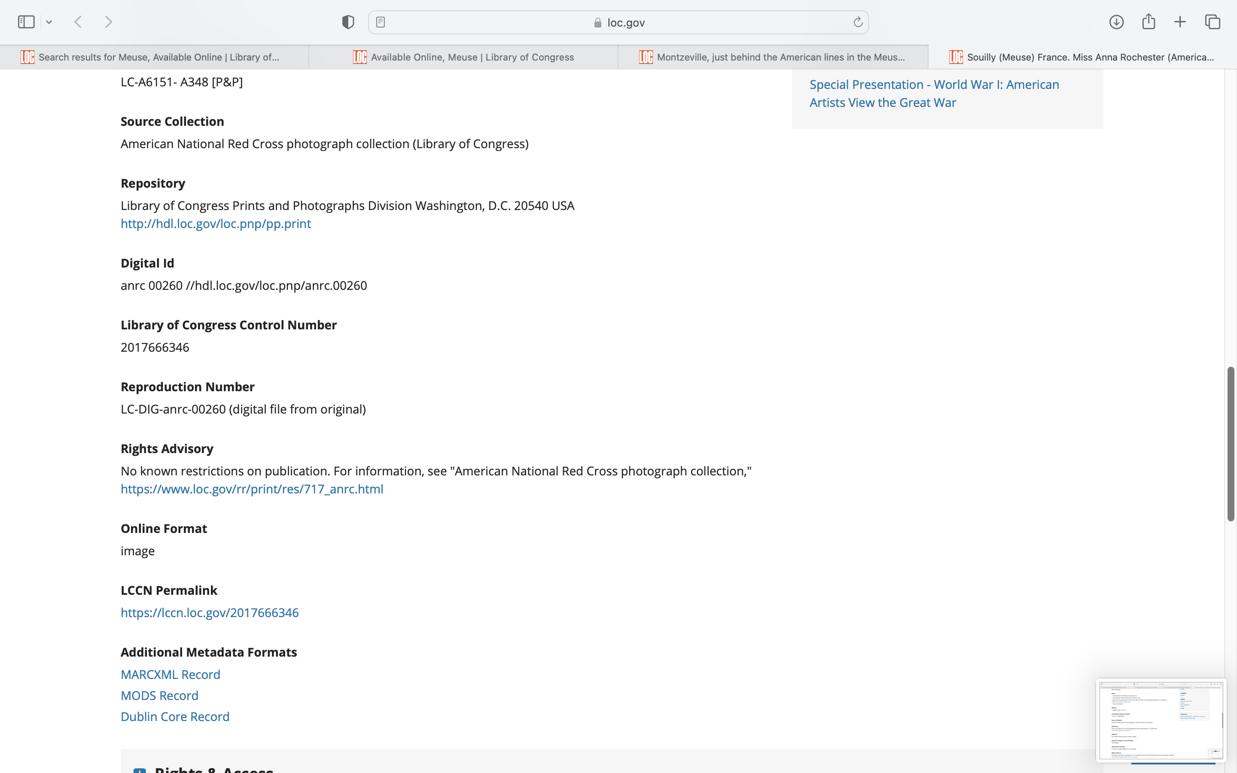Click the page vertical scrollbar thumb
The width and height of the screenshot is (1237, 773).
pyautogui.click(x=1231, y=444)
